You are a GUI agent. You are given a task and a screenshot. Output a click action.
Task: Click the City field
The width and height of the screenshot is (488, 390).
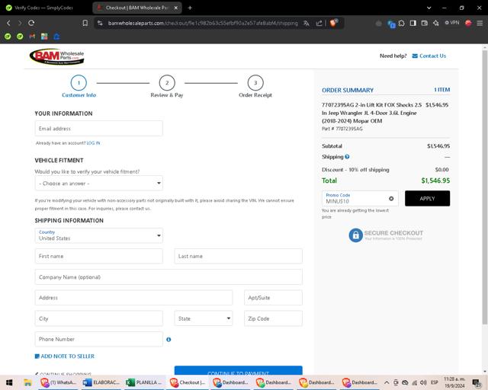pyautogui.click(x=98, y=318)
